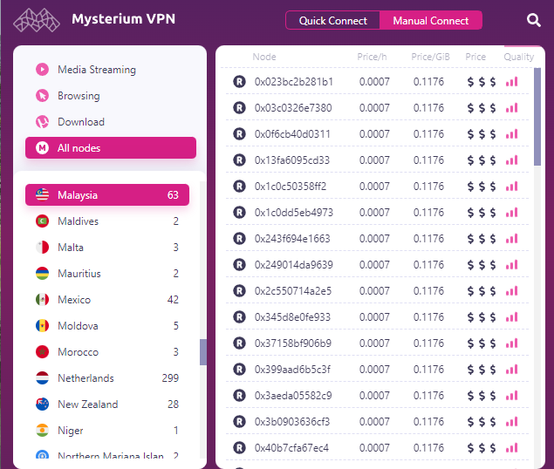Click 0.0007 price of node 0x03c0326e7380

[374, 108]
